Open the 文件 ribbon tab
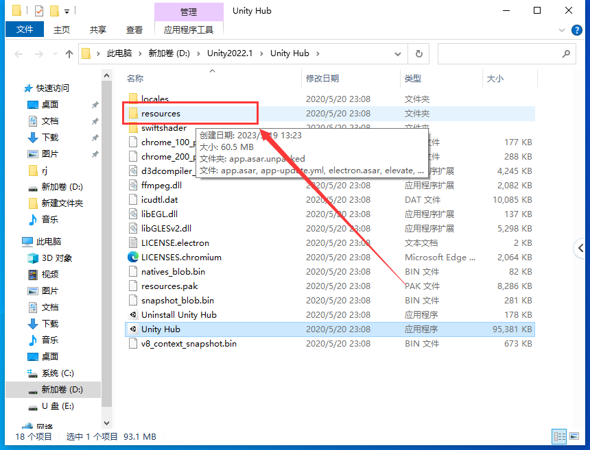Image resolution: width=590 pixels, height=450 pixels. coord(25,29)
